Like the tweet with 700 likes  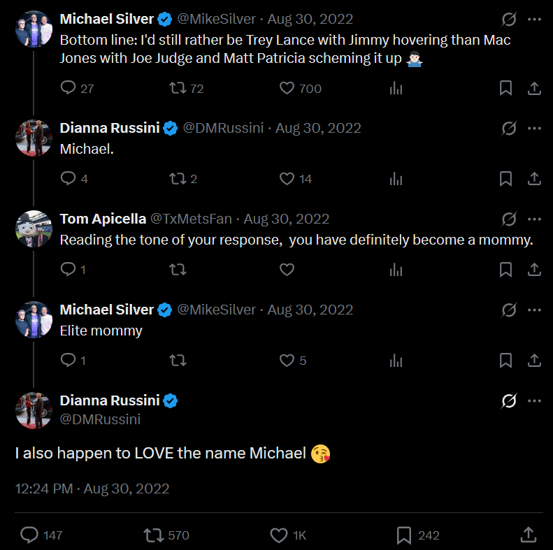point(287,88)
